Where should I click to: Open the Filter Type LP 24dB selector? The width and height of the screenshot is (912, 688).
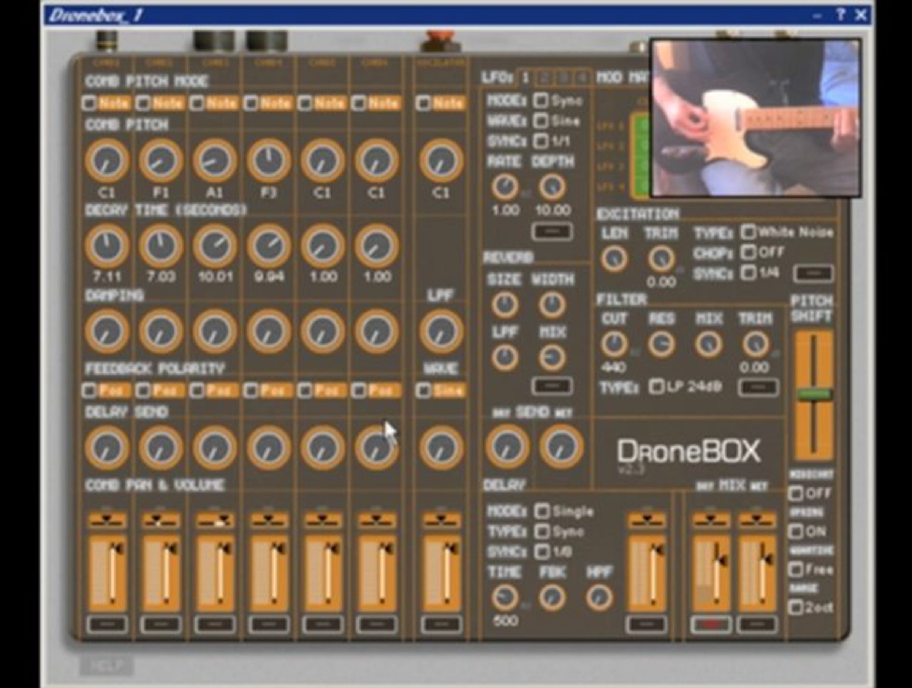coord(656,387)
